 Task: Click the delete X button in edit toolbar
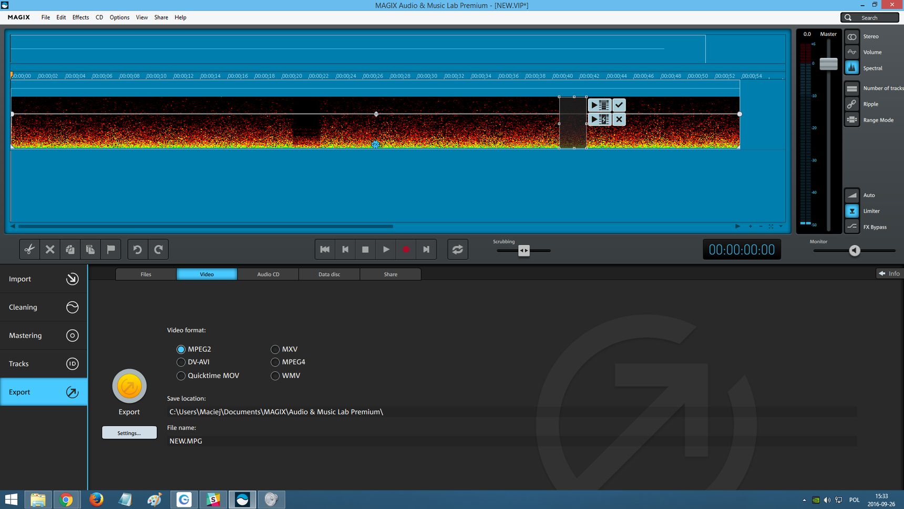tap(50, 249)
